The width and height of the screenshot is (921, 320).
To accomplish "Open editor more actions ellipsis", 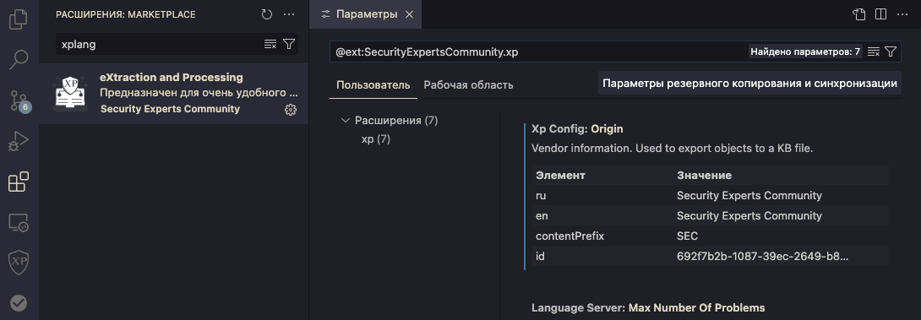I will point(902,14).
